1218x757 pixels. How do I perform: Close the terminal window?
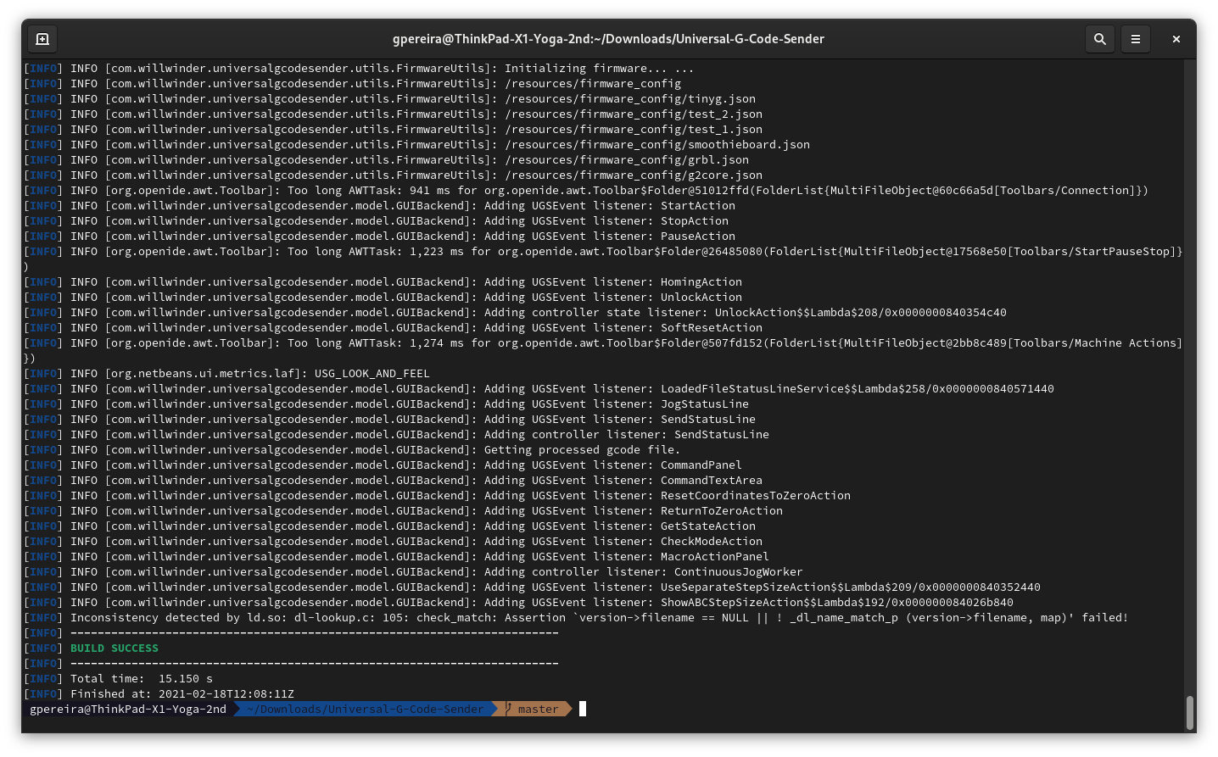click(1176, 39)
